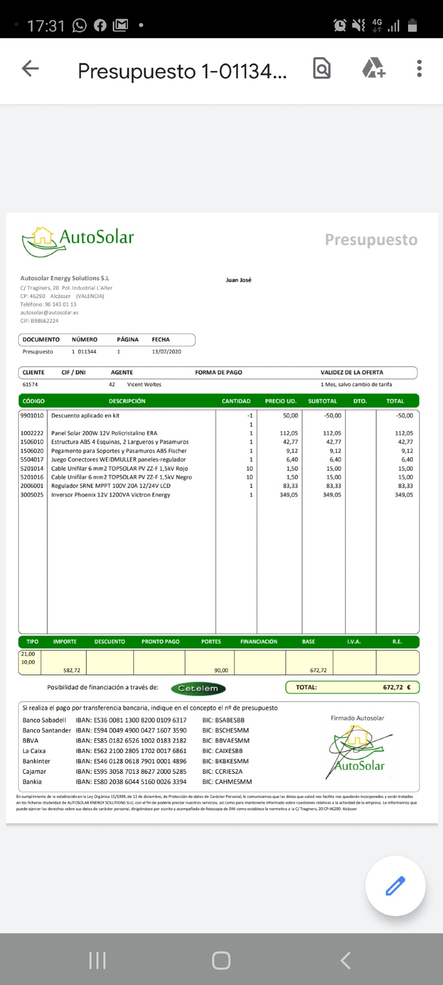The image size is (443, 985).
Task: Tap the validity text 1 Mes, salvo cambio de tarifa
Action: click(x=356, y=385)
